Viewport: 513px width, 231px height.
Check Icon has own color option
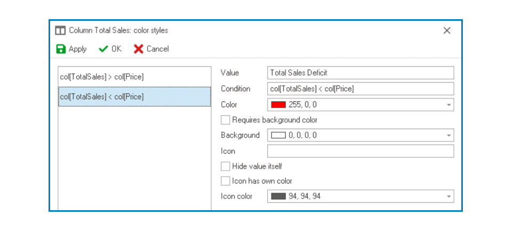click(226, 181)
